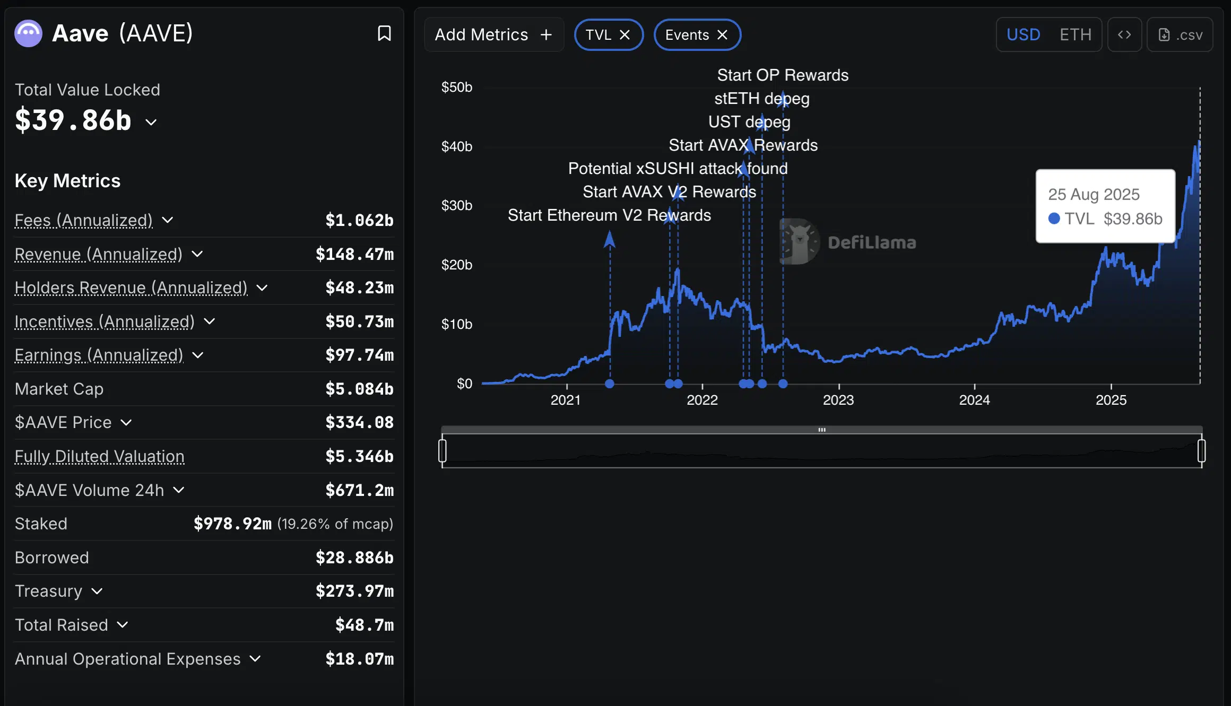Image resolution: width=1231 pixels, height=706 pixels.
Task: Expand Earnings (Annualized) details
Action: 198,355
